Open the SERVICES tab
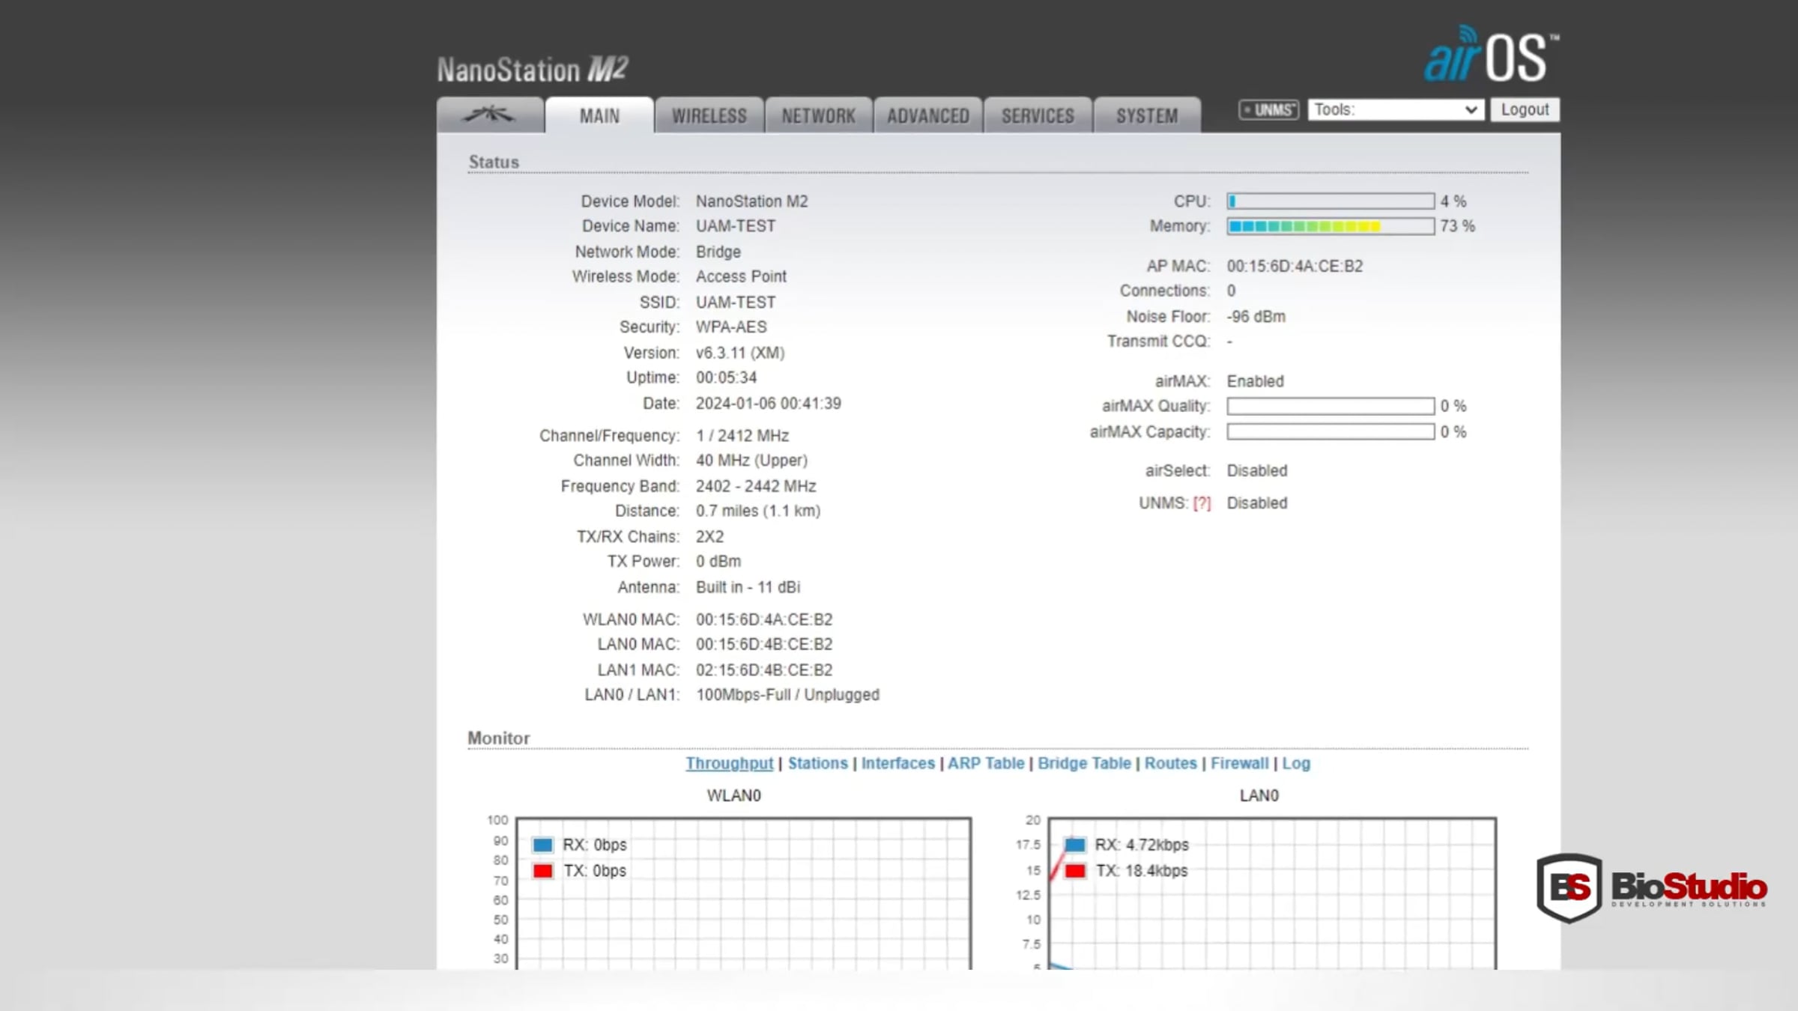The image size is (1798, 1011). click(x=1038, y=116)
